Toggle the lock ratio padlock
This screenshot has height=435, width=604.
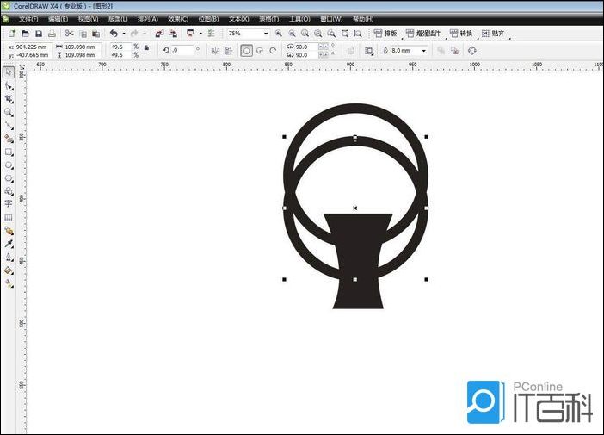tap(146, 50)
